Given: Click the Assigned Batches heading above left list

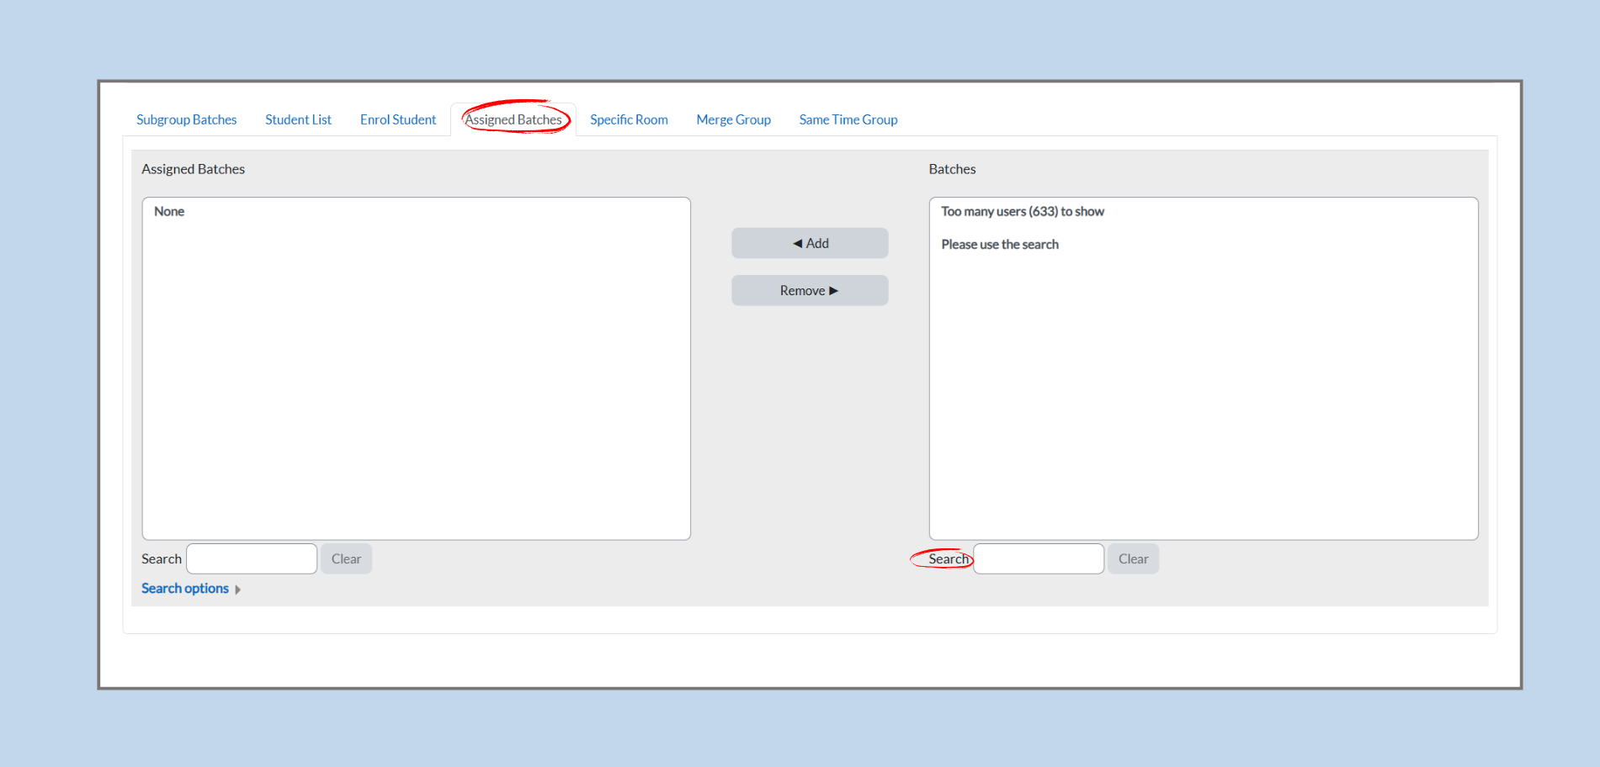Looking at the screenshot, I should 193,169.
